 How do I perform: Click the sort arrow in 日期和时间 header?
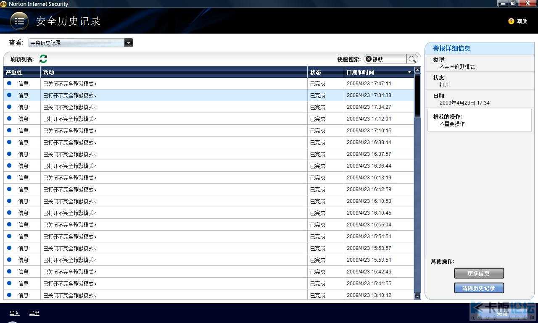tap(410, 72)
